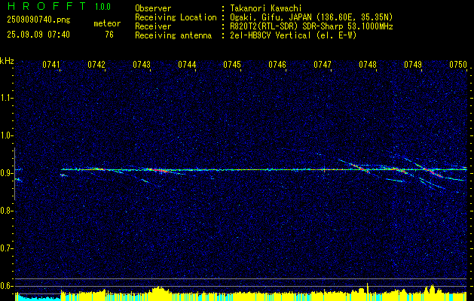Click the meteor count 76
474x301 pixels.
click(x=109, y=35)
